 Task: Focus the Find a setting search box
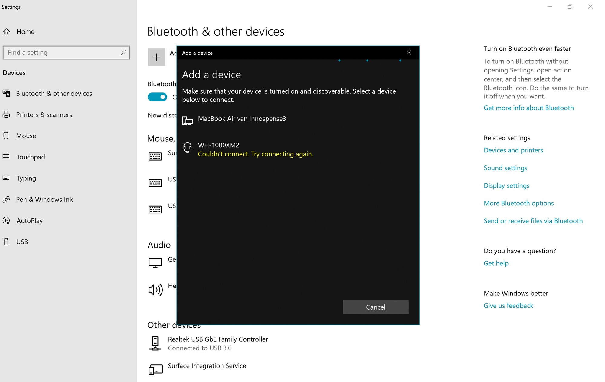point(66,53)
